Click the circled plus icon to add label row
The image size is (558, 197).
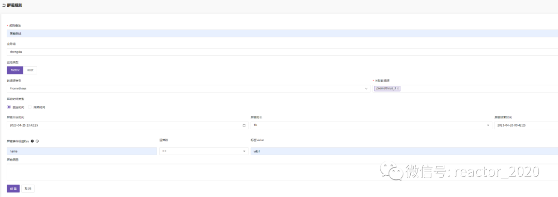pyautogui.click(x=37, y=141)
